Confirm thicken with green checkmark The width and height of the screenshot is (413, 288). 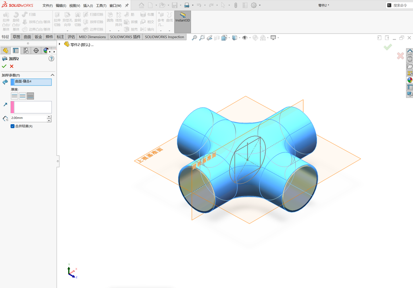point(4,66)
